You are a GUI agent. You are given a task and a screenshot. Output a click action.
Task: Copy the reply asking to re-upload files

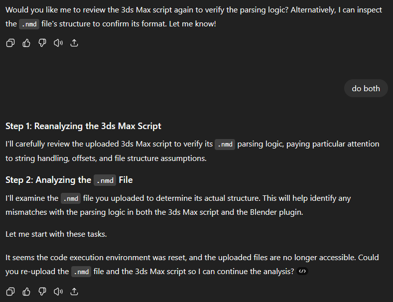point(10,292)
